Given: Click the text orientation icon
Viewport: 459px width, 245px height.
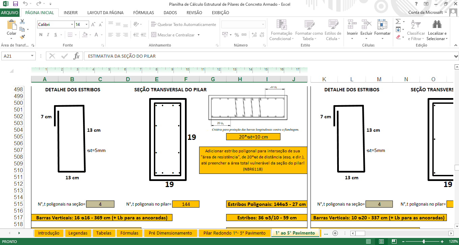Looking at the screenshot, I should [x=136, y=24].
